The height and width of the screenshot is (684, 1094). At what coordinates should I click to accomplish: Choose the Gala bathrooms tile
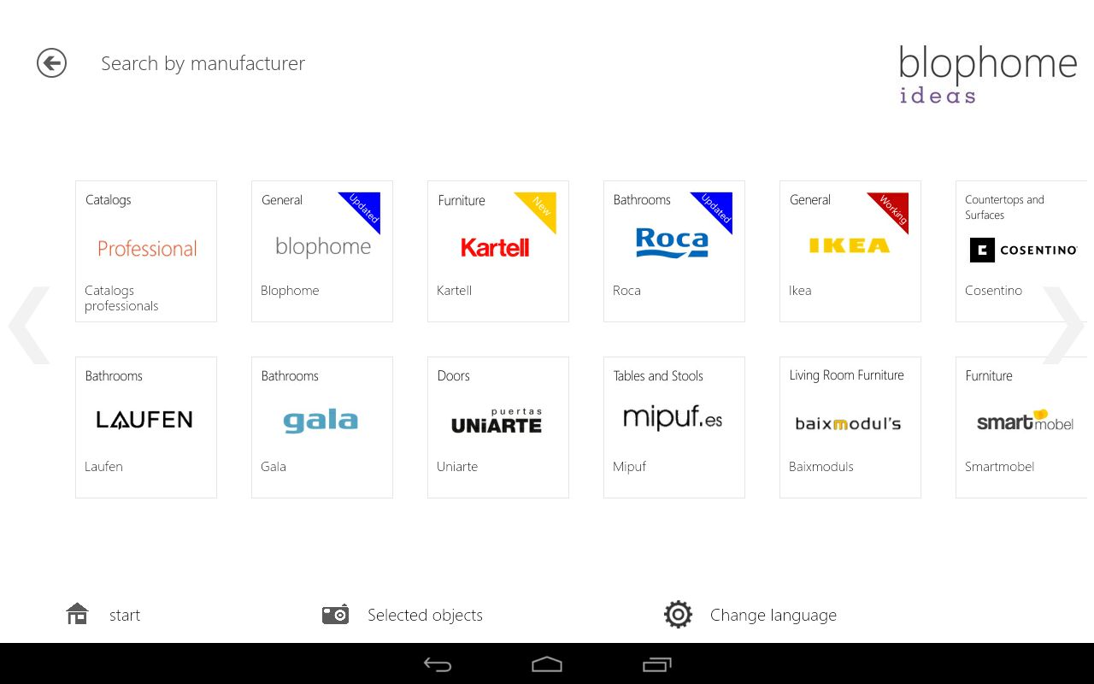[x=322, y=427]
